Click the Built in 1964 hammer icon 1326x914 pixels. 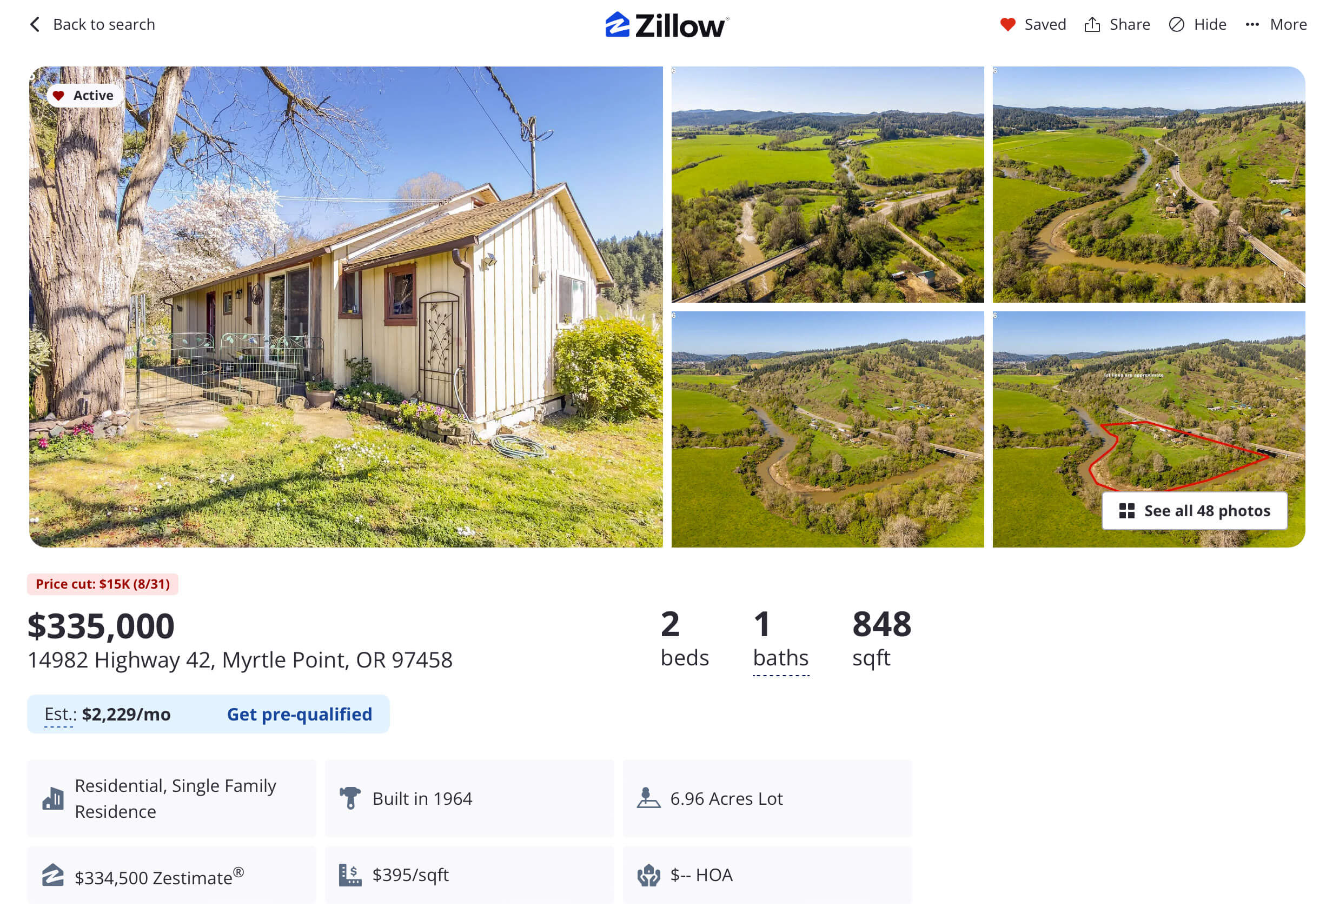click(x=349, y=798)
